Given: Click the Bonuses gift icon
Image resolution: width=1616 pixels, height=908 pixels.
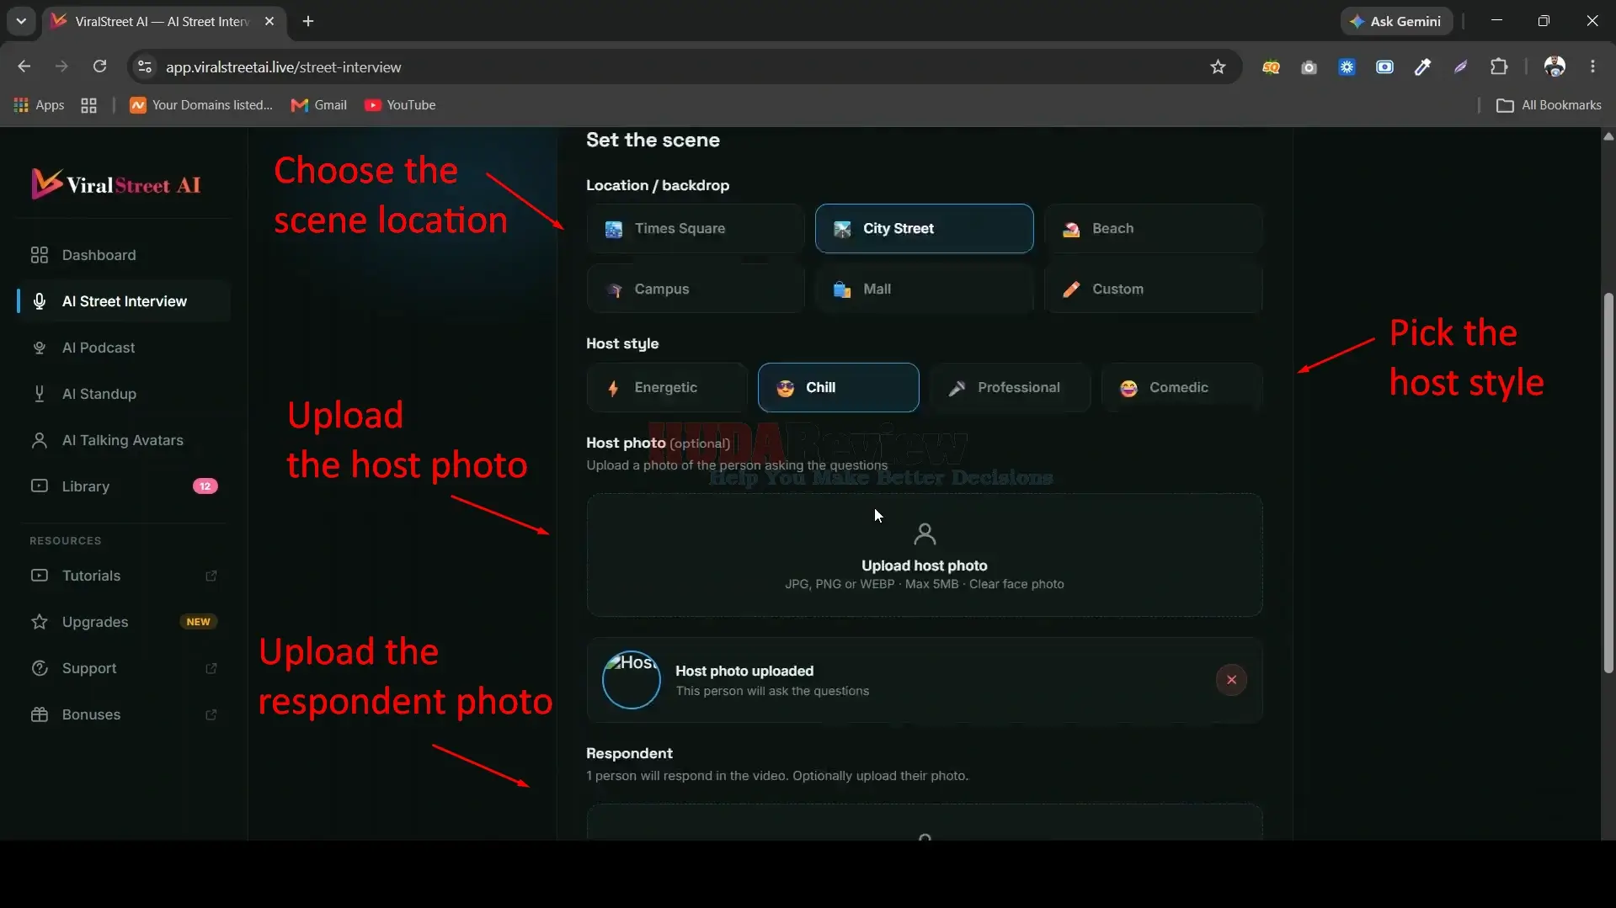Looking at the screenshot, I should 40,714.
